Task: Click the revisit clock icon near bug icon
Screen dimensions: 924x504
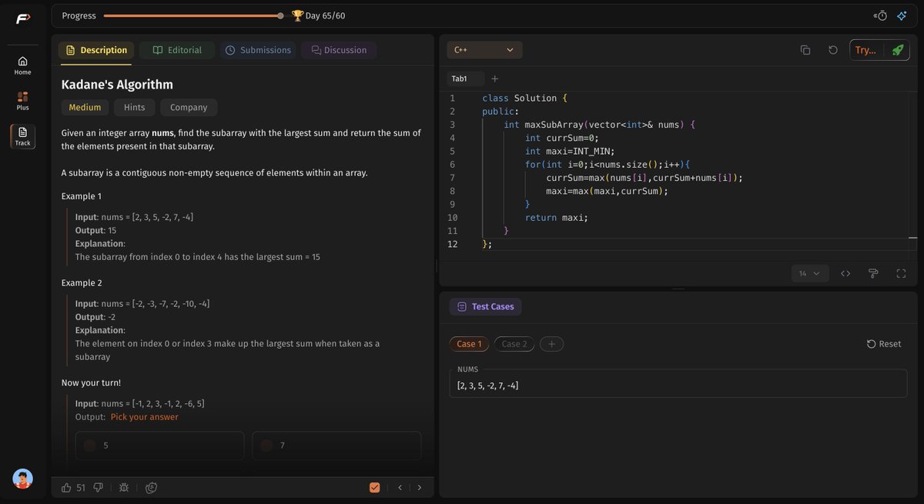Action: coord(152,487)
